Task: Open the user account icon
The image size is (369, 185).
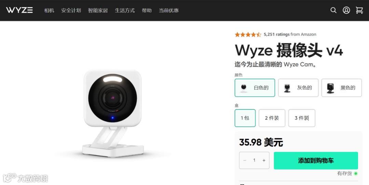Action: (346, 10)
